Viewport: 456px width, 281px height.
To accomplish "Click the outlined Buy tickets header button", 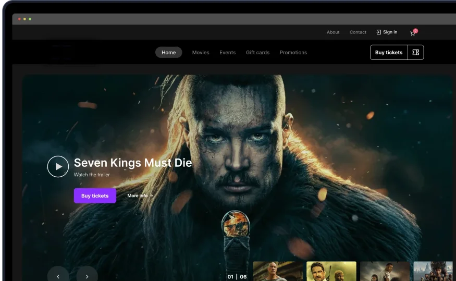I will click(x=389, y=52).
